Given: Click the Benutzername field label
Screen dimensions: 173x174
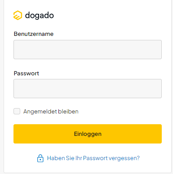Looking at the screenshot, I should coord(34,34).
